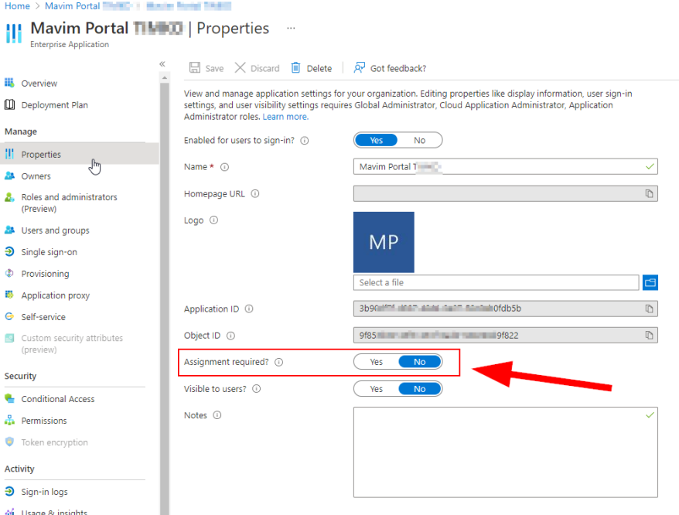Open the Learn more link
This screenshot has height=515, width=679.
click(x=285, y=117)
